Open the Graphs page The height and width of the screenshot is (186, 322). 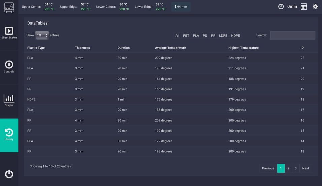pyautogui.click(x=9, y=100)
